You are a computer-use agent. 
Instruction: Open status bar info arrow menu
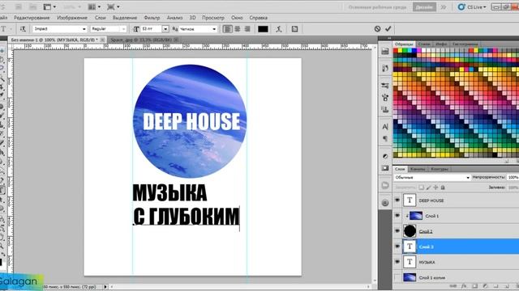(105, 287)
